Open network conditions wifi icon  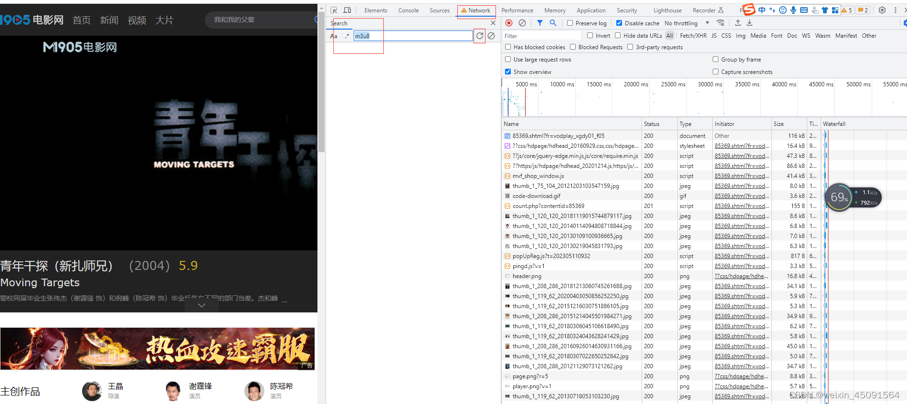721,23
